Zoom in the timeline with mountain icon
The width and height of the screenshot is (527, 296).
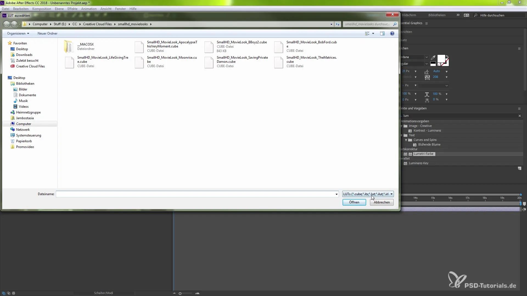(x=197, y=293)
